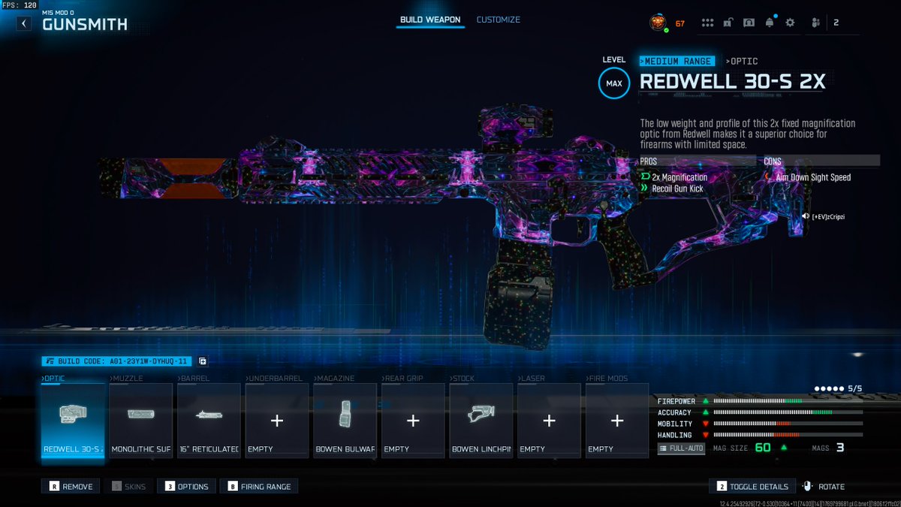Select the Bowen Bulwark magazine slot
Viewport: 901px width, 507px height.
click(345, 420)
